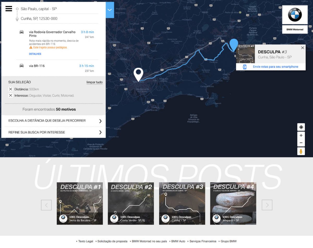
Task: Click the car icon beside via BR-116
Action: click(22, 66)
